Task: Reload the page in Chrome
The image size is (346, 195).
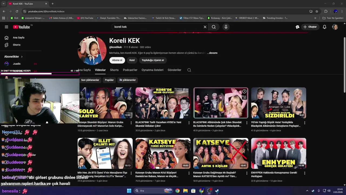Action: [x=17, y=11]
